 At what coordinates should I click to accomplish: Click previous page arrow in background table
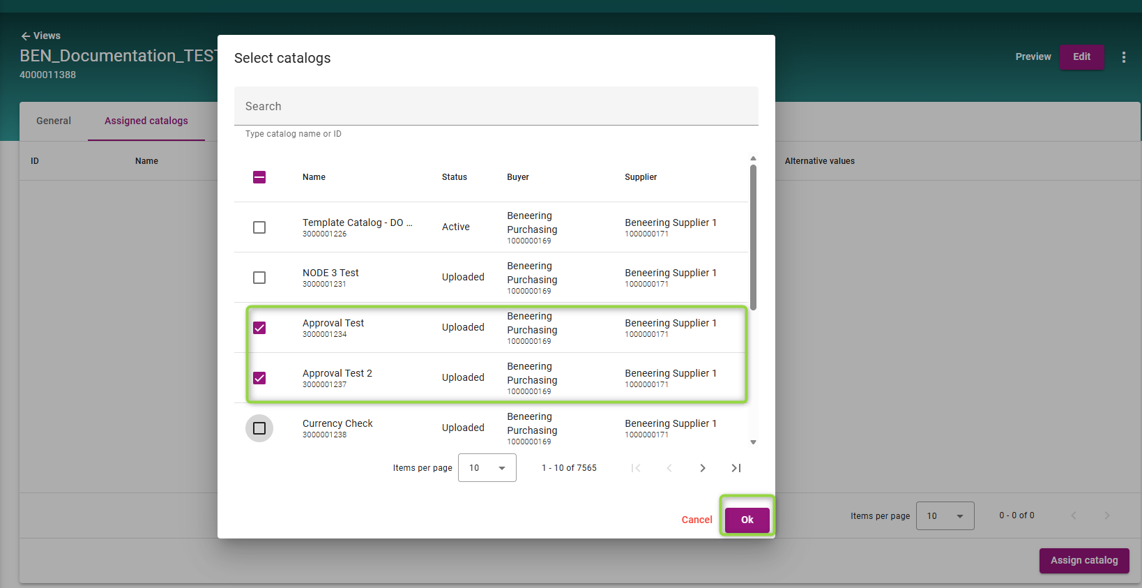point(1073,515)
